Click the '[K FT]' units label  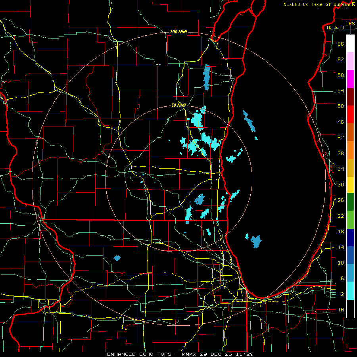[x=335, y=27]
